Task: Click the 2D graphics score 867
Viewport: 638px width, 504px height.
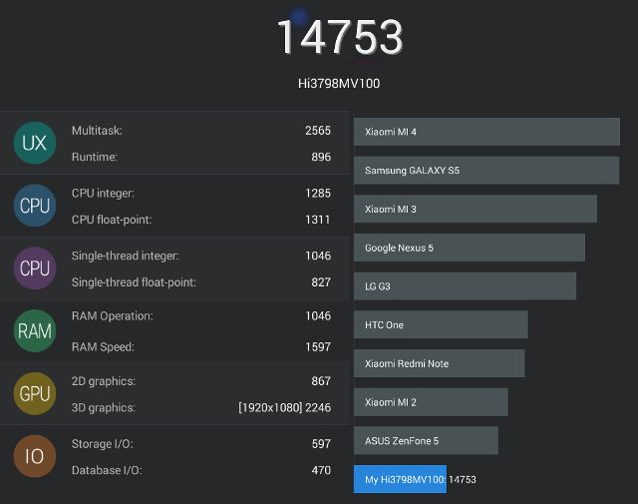Action: (321, 381)
